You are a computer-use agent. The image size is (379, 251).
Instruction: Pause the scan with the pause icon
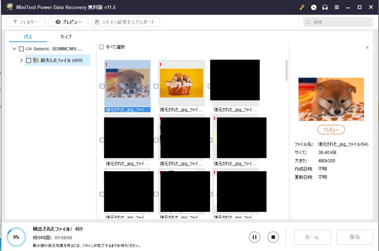pyautogui.click(x=254, y=237)
